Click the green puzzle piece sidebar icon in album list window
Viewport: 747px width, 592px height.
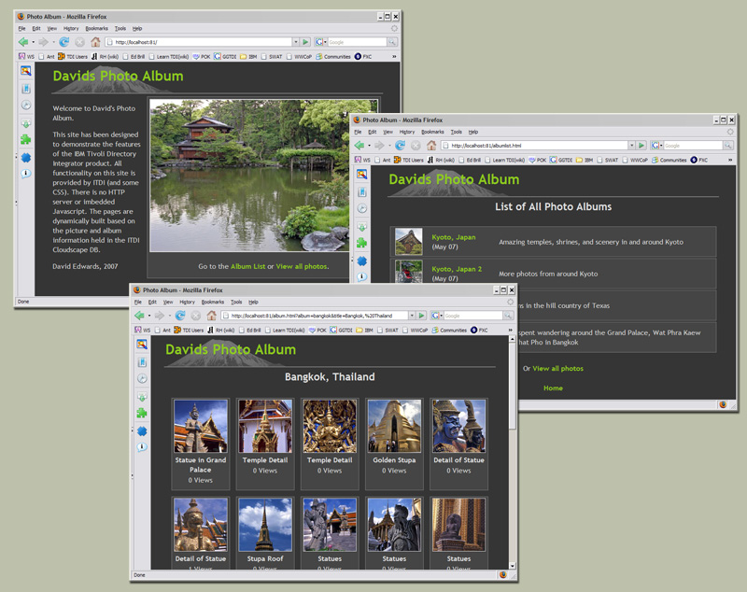(x=362, y=243)
